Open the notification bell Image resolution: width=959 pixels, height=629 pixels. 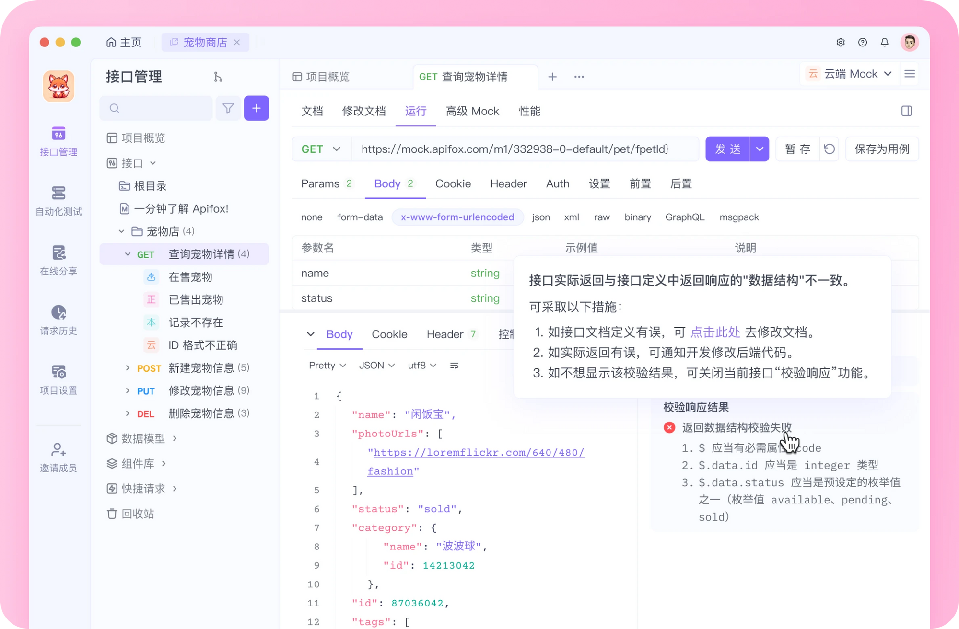pos(885,42)
